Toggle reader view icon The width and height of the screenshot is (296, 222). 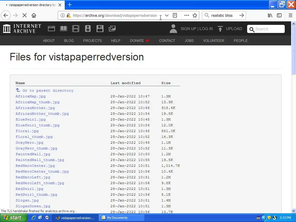click(x=175, y=16)
